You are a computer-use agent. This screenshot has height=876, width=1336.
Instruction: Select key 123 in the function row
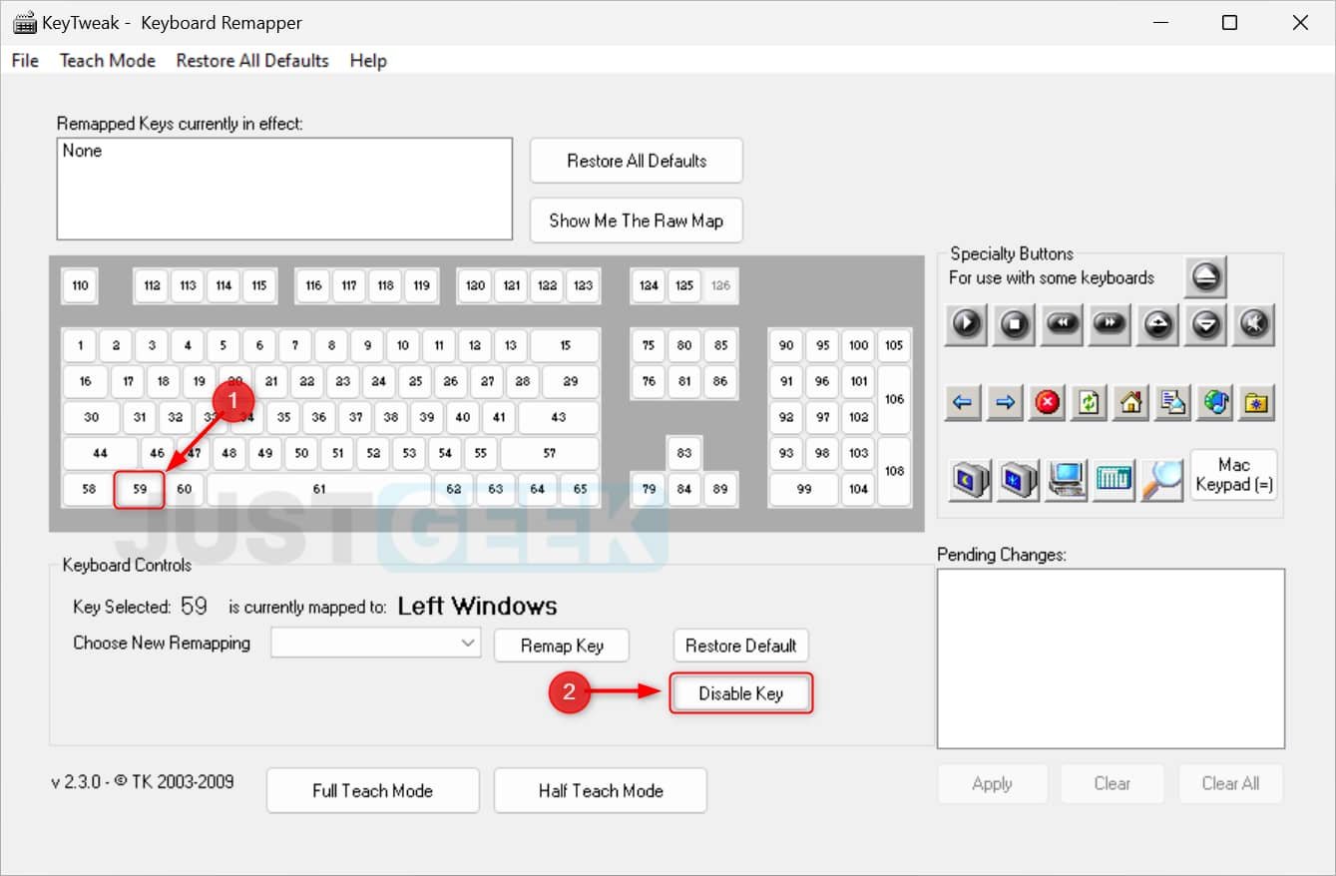point(584,285)
